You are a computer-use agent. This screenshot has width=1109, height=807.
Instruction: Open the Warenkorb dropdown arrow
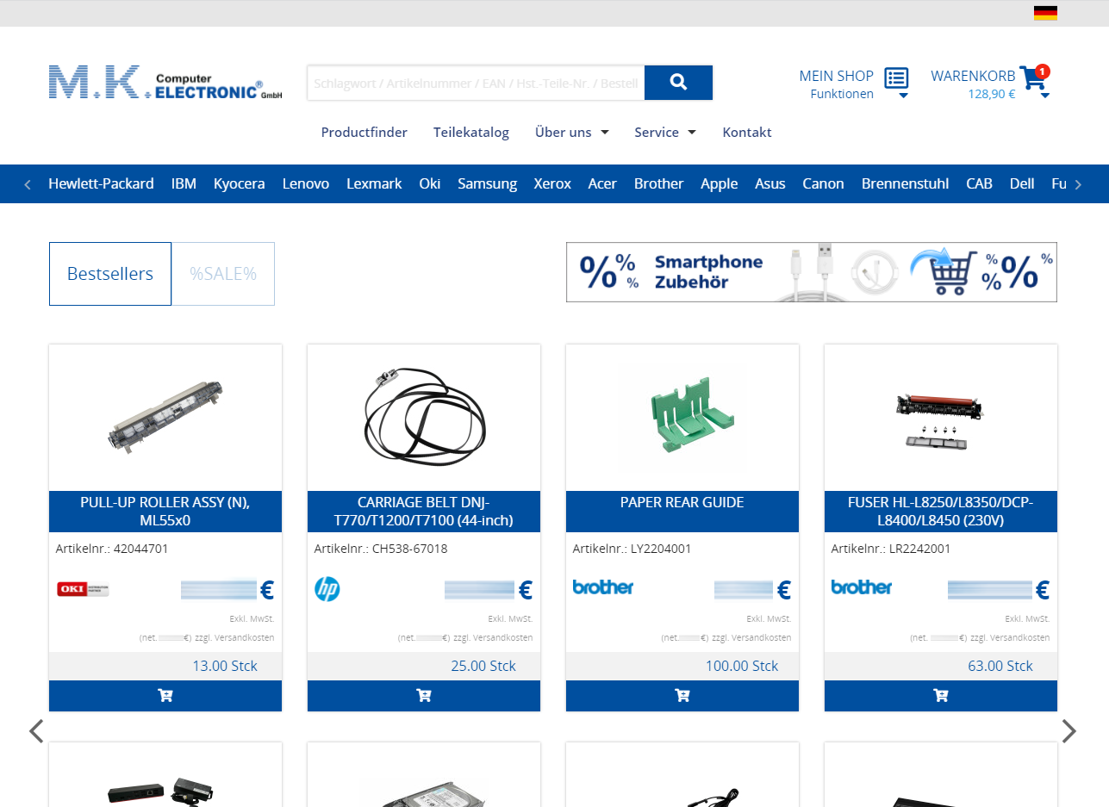pos(1046,94)
